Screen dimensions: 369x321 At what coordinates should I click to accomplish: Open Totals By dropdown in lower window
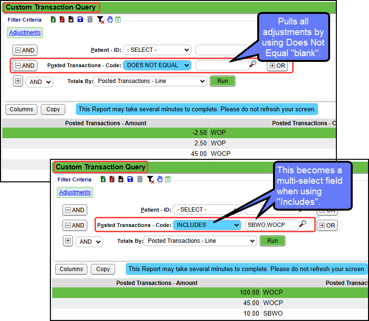pyautogui.click(x=200, y=241)
